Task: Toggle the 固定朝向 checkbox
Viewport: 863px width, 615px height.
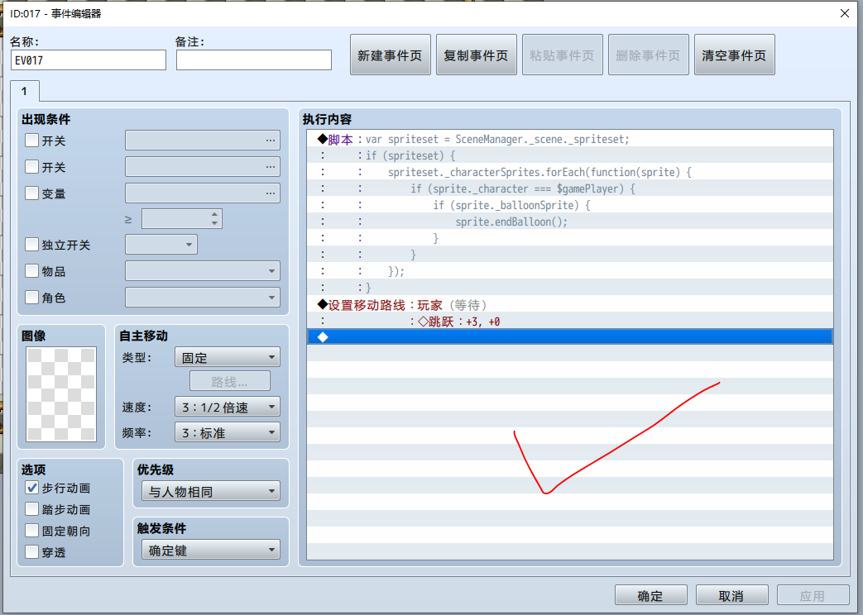Action: [32, 531]
